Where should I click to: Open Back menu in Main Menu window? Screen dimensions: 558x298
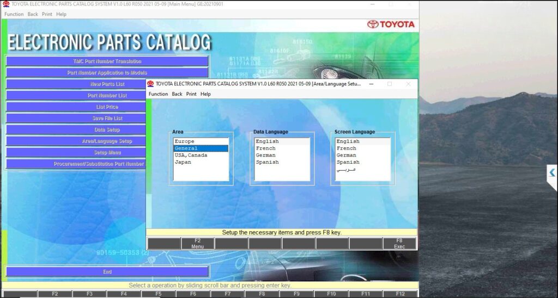pos(33,14)
